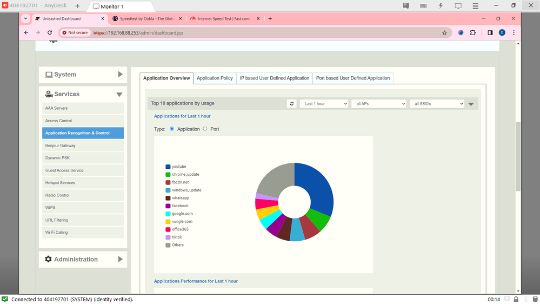The image size is (540, 304).
Task: Expand the System section
Action: tap(83, 75)
